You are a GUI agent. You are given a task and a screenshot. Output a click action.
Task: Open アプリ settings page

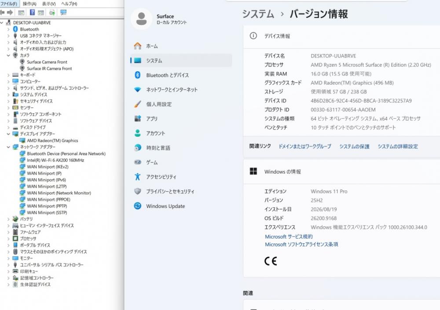click(181, 119)
